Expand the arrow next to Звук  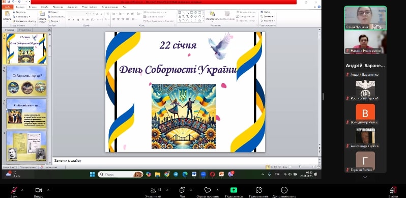coord(22,190)
